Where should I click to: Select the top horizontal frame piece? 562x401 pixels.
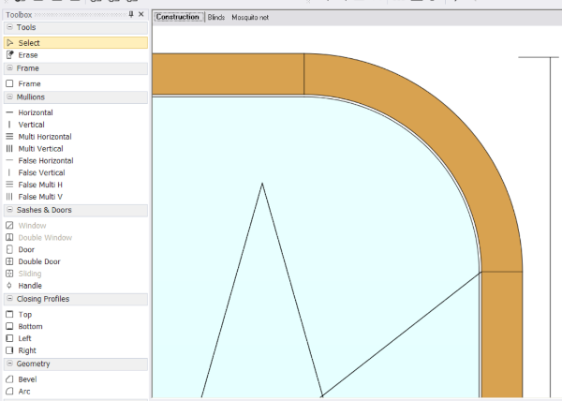(x=228, y=74)
